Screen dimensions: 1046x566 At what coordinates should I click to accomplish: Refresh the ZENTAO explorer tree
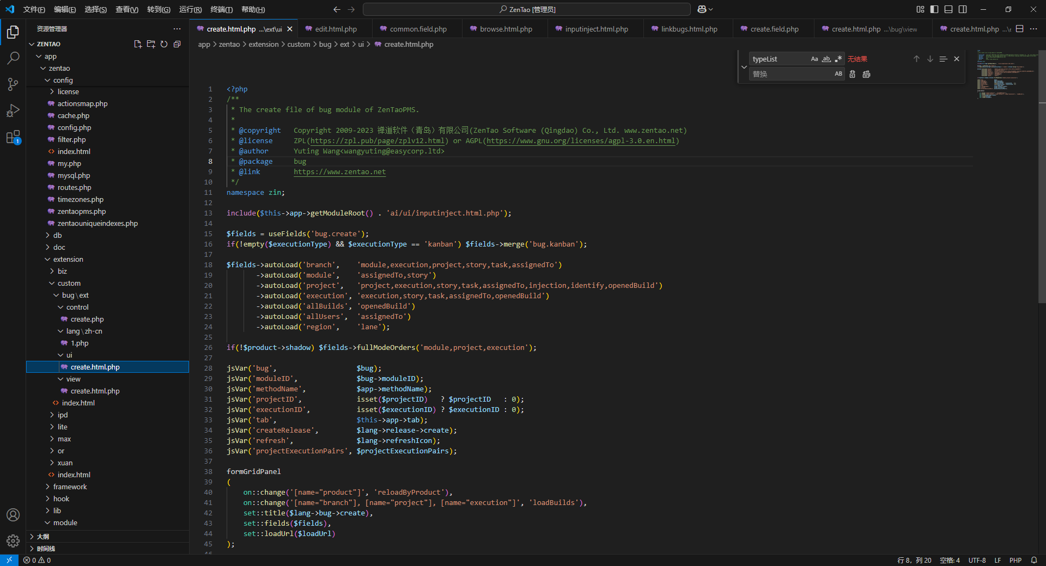click(x=164, y=44)
